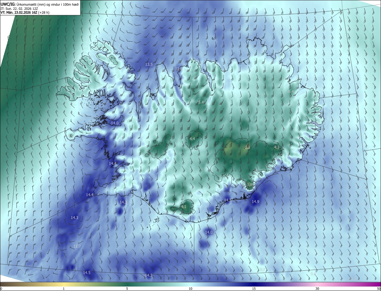The height and width of the screenshot is (291, 381).
Task: Click the "UWC/IG: Úrkomumætti (mm) og vindur í 100m hæð" title line
Action: pyautogui.click(x=40, y=4)
